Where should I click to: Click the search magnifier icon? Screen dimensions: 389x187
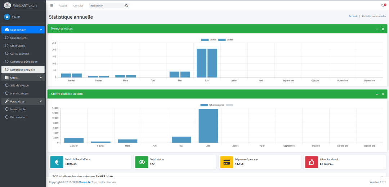click(x=126, y=6)
